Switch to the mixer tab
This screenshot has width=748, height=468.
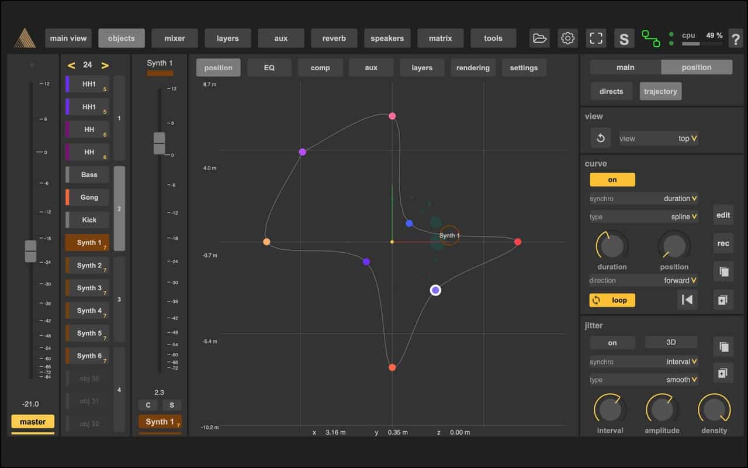click(x=174, y=39)
